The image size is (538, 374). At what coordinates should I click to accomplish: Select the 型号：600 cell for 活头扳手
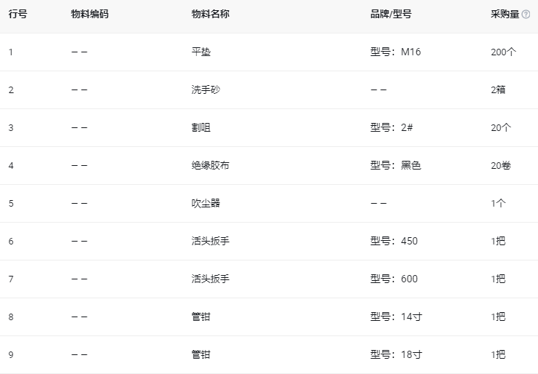tap(394, 279)
